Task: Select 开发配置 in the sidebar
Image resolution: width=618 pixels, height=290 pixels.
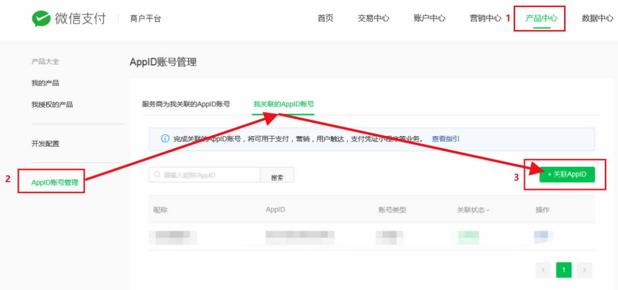Action: click(x=45, y=144)
